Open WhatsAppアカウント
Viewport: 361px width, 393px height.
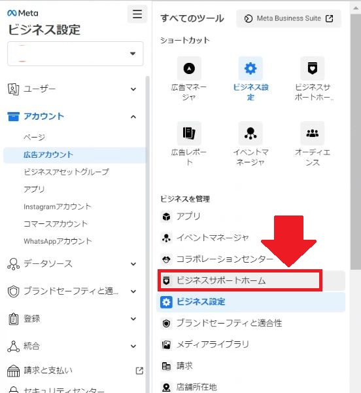[x=58, y=241]
